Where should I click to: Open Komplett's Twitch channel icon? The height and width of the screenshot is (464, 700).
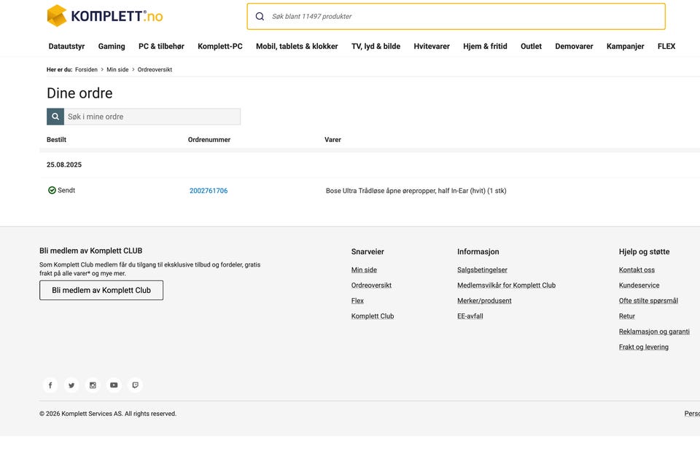pyautogui.click(x=135, y=385)
